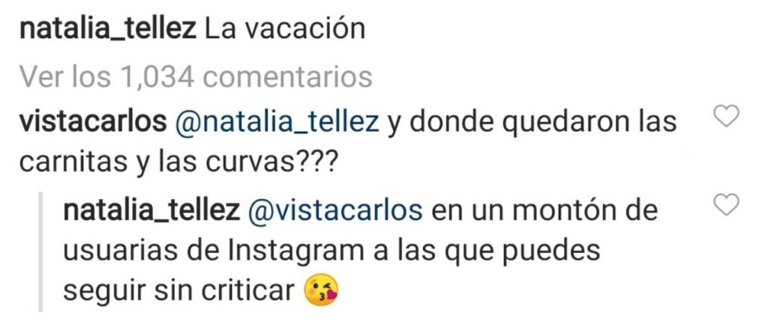Click the @natalia_tellez mention in vistacarlos comment
This screenshot has width=768, height=330.
pyautogui.click(x=277, y=123)
